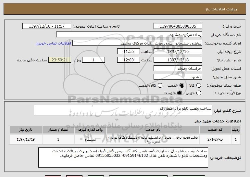Click the نام خدمت column header
Image resolution: width=250 pixels, height=177 pixels.
(153, 130)
